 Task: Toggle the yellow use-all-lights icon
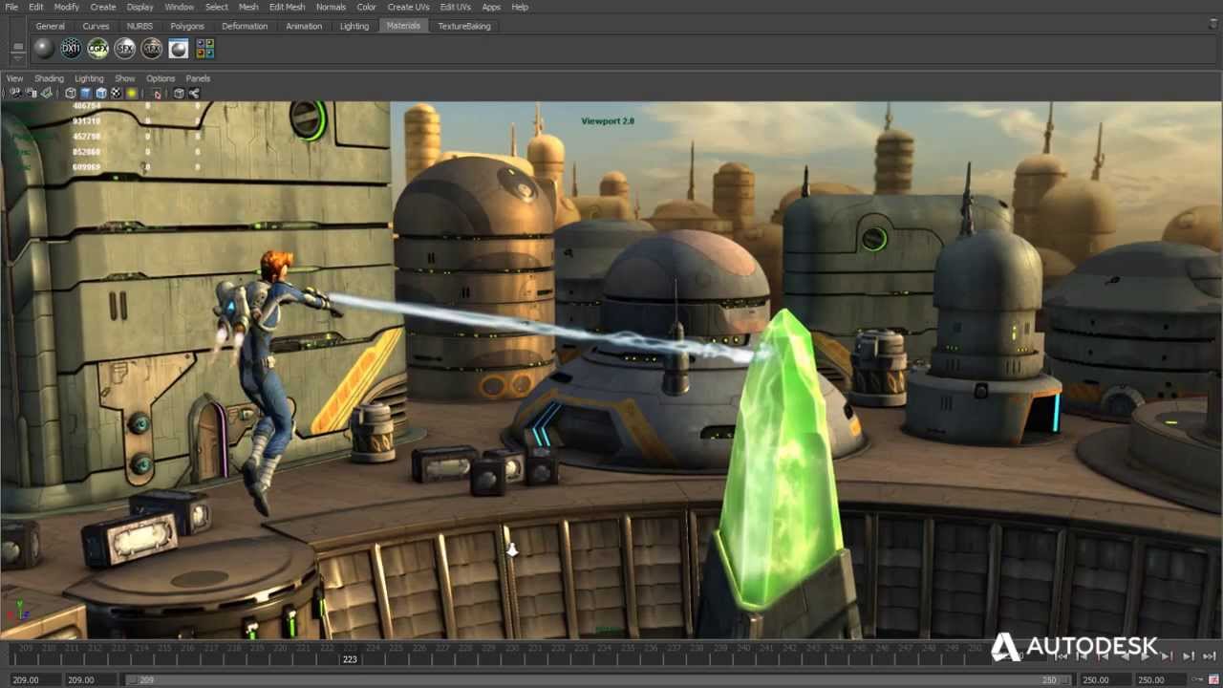(x=132, y=93)
